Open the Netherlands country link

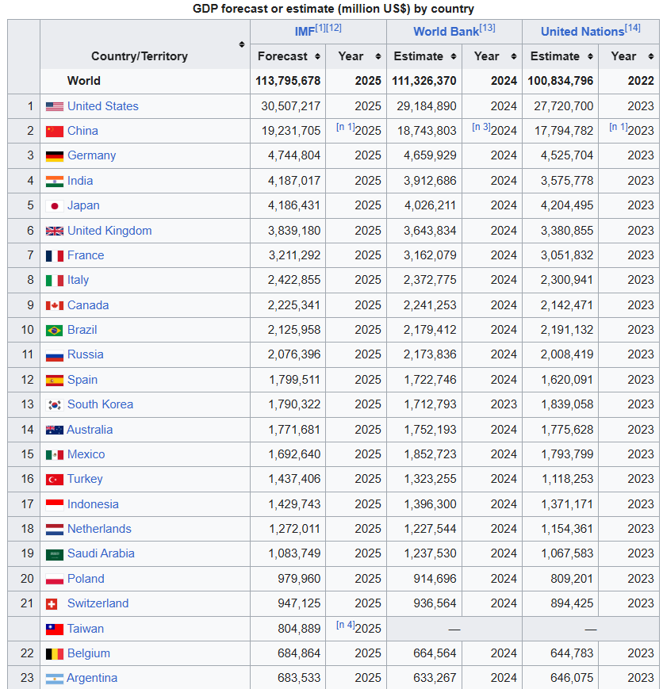(99, 529)
